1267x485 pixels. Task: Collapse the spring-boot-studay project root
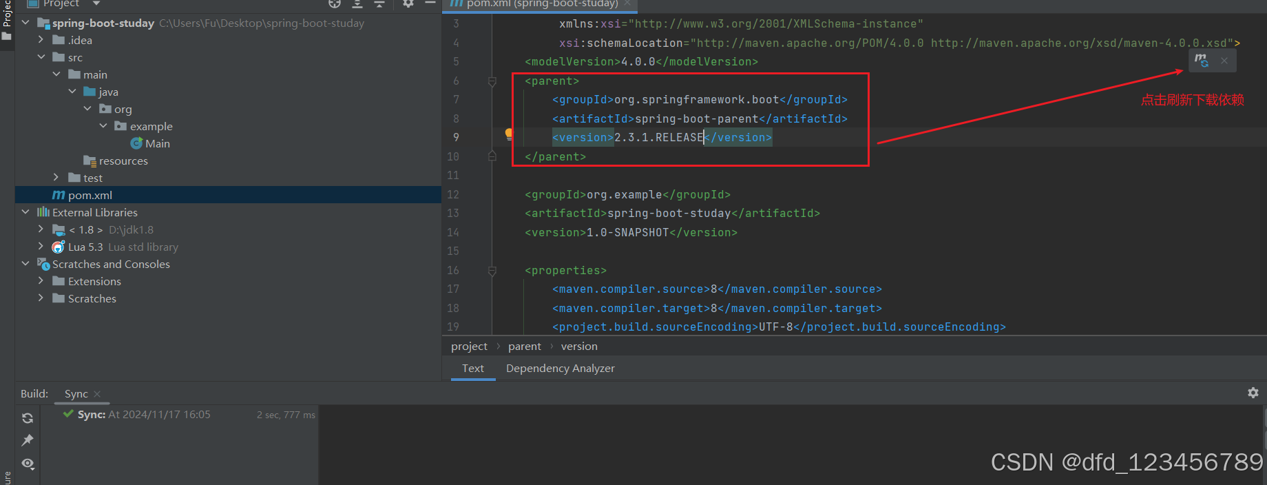[x=25, y=23]
